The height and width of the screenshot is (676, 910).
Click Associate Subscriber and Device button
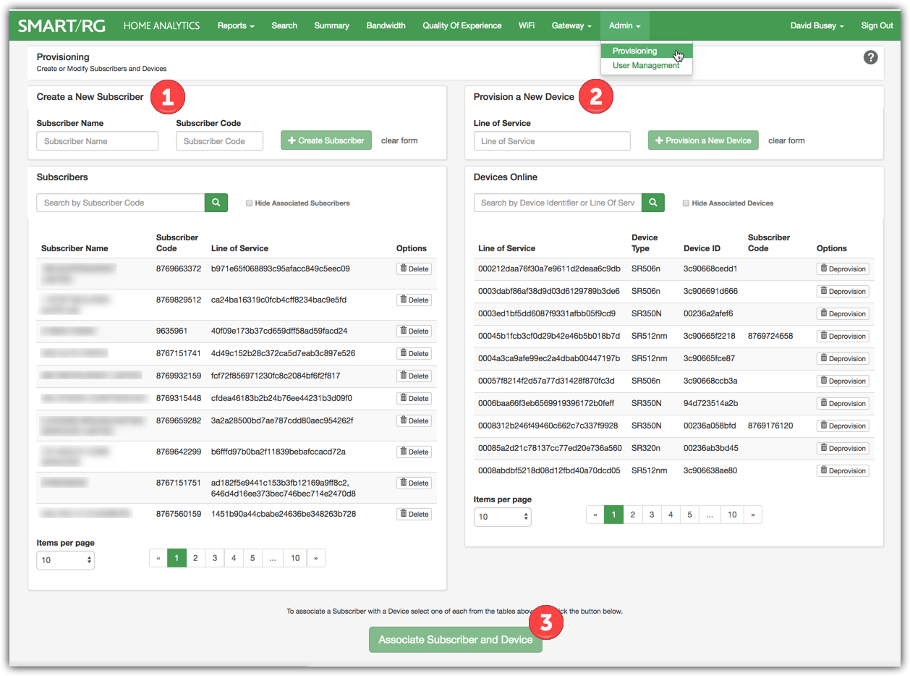pyautogui.click(x=455, y=640)
